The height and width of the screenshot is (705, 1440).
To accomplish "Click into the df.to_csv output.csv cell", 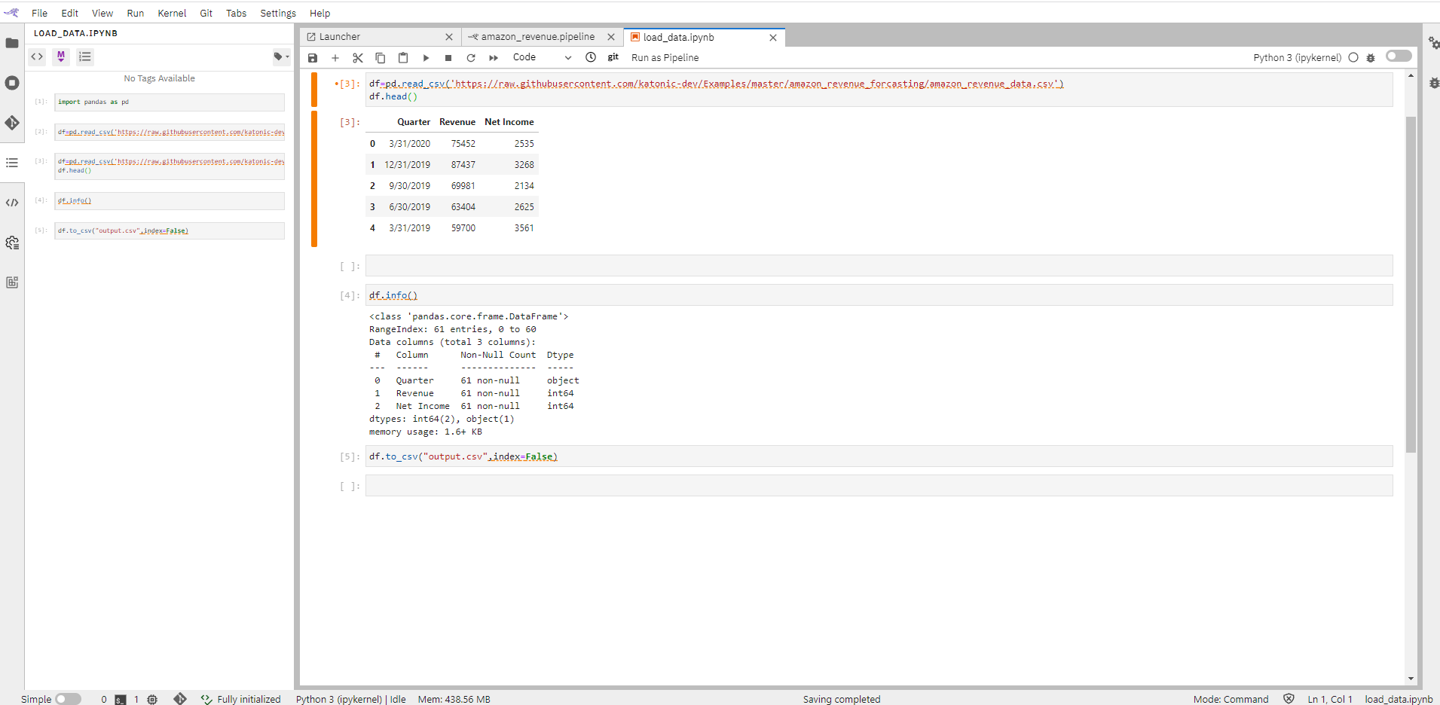I will coord(879,456).
